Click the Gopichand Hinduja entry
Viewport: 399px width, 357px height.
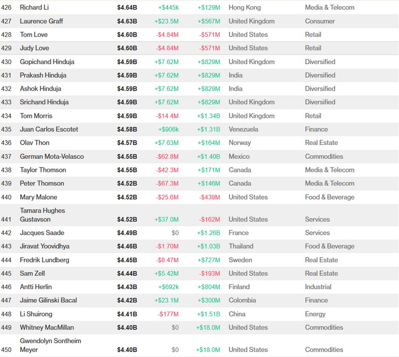(47, 62)
